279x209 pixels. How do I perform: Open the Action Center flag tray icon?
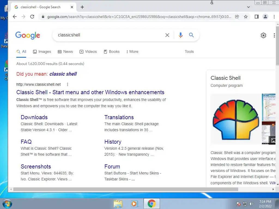coord(238,204)
